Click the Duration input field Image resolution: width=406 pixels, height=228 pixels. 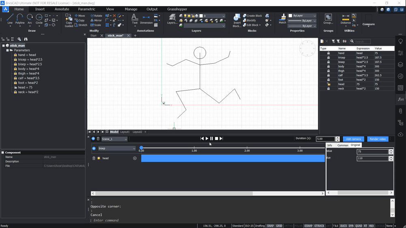(325, 139)
